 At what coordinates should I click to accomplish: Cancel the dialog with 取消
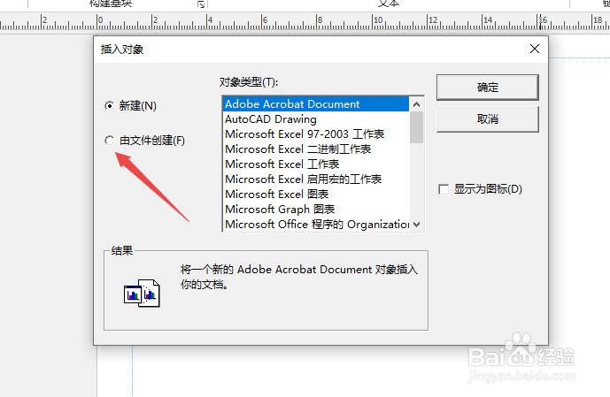point(488,119)
